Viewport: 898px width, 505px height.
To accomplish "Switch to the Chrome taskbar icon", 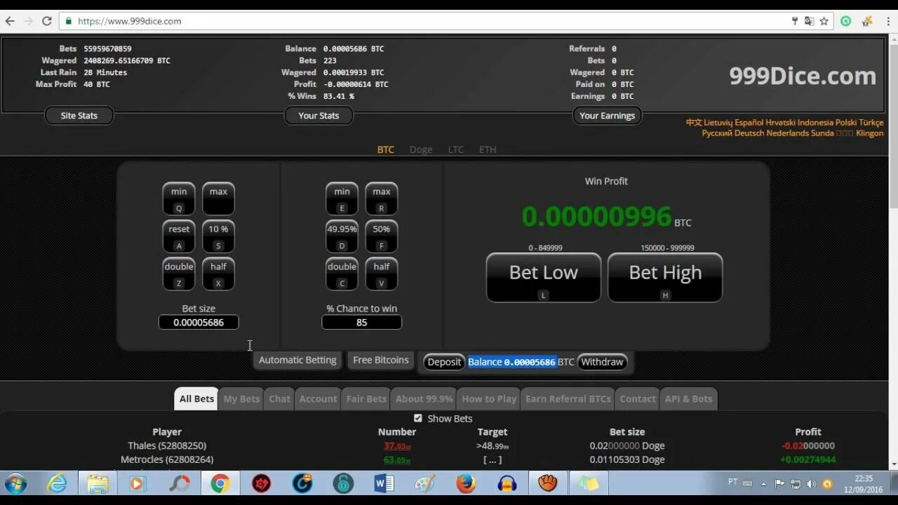I will click(220, 483).
